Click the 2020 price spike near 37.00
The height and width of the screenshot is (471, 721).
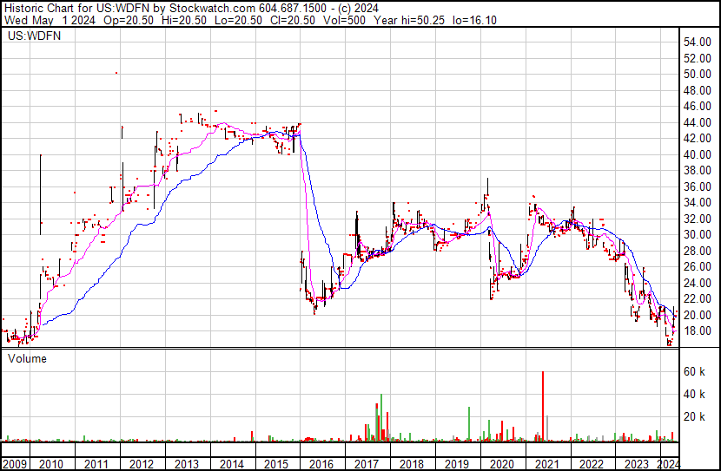(487, 186)
